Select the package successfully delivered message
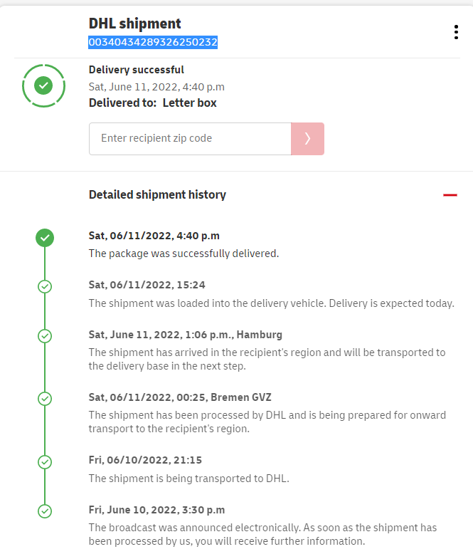 point(184,253)
